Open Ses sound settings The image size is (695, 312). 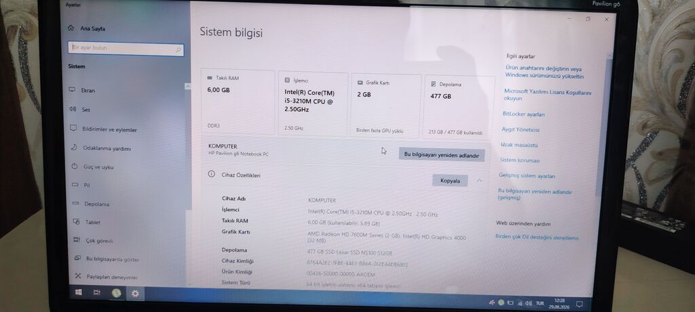pyautogui.click(x=86, y=110)
